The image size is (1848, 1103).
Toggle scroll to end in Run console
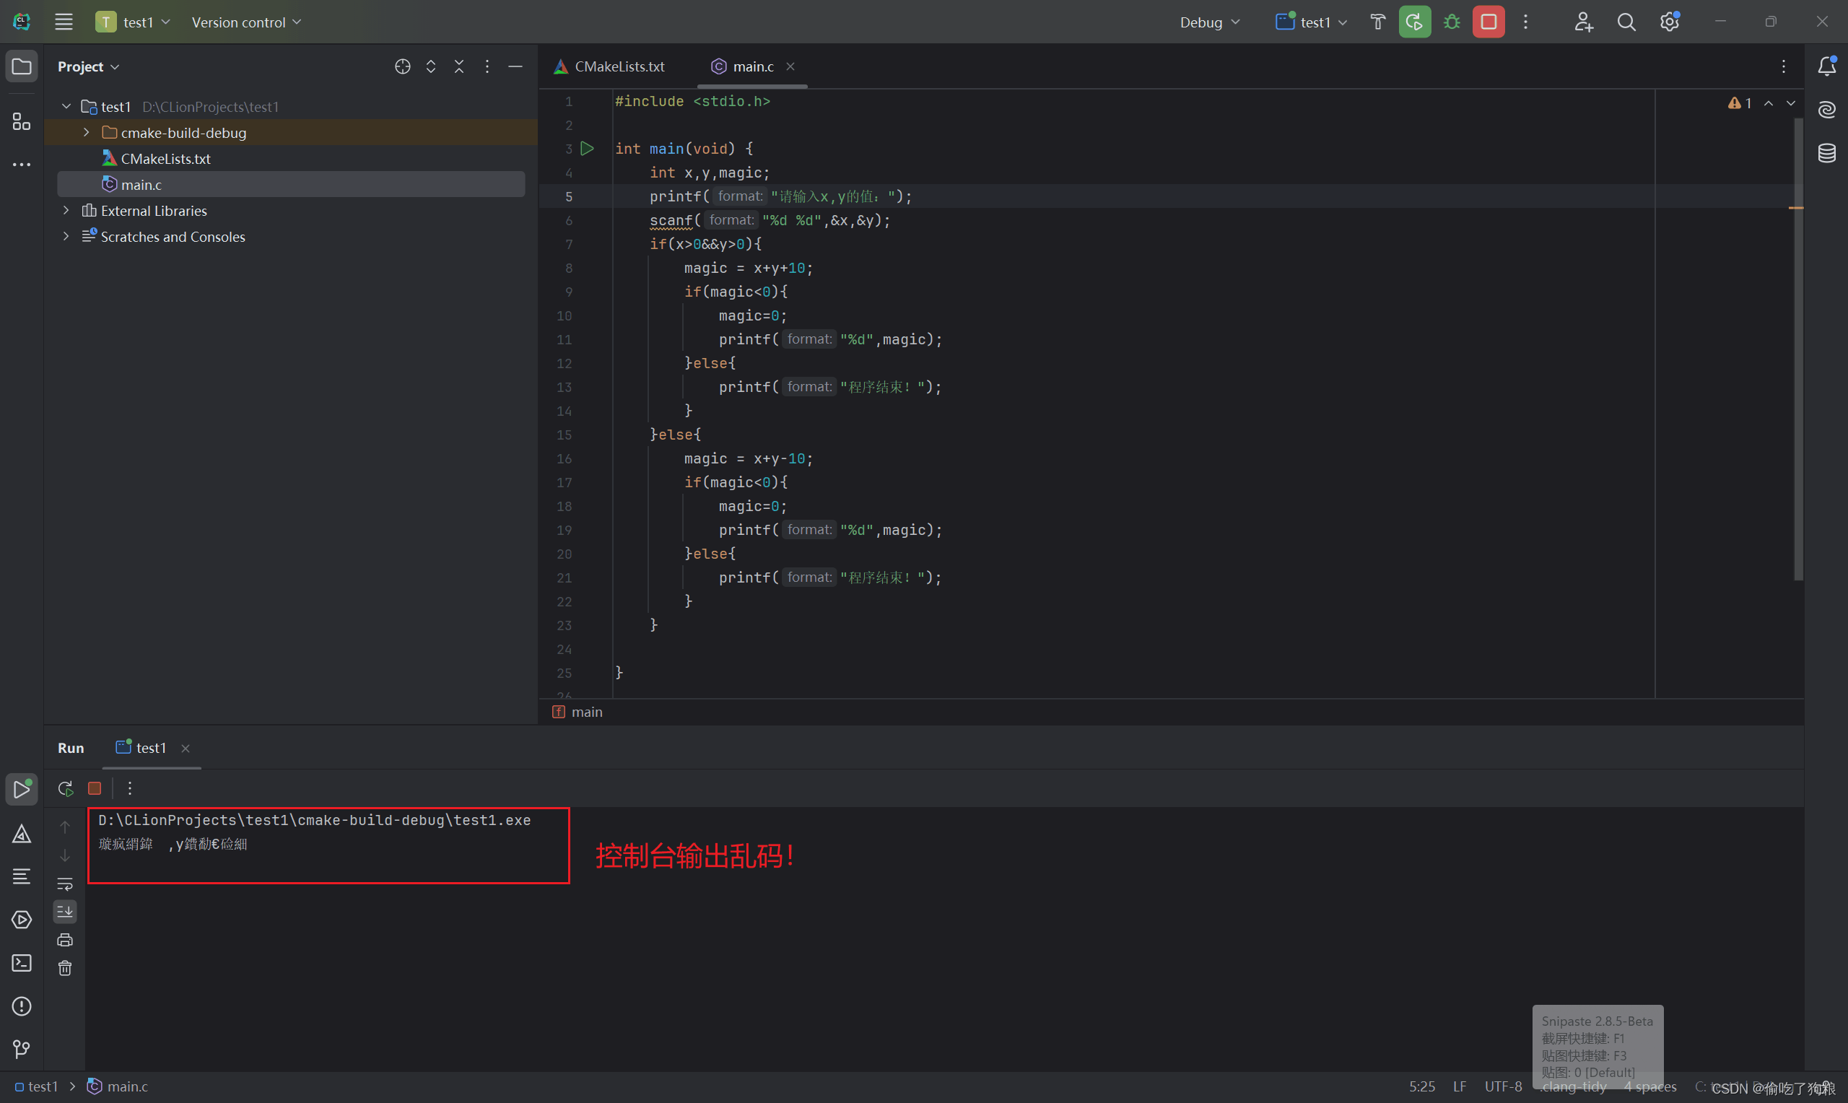coord(66,911)
